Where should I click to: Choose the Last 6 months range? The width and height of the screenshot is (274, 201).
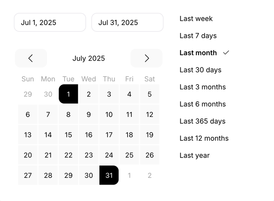coord(203,104)
